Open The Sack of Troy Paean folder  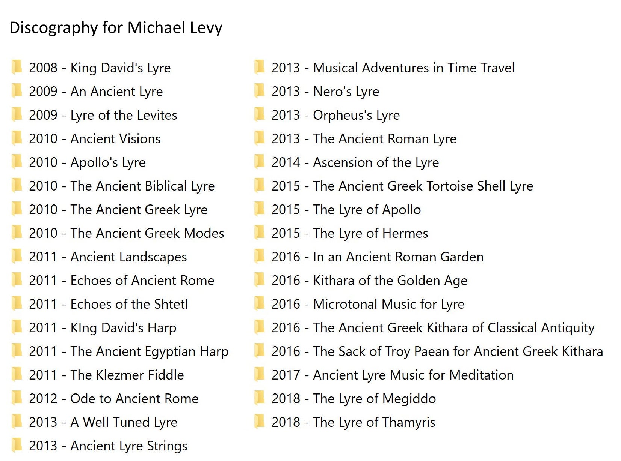437,351
